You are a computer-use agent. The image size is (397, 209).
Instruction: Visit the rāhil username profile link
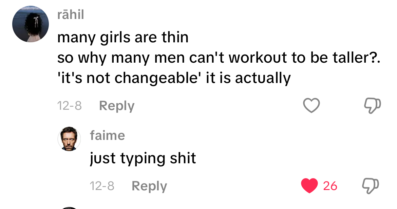(71, 15)
